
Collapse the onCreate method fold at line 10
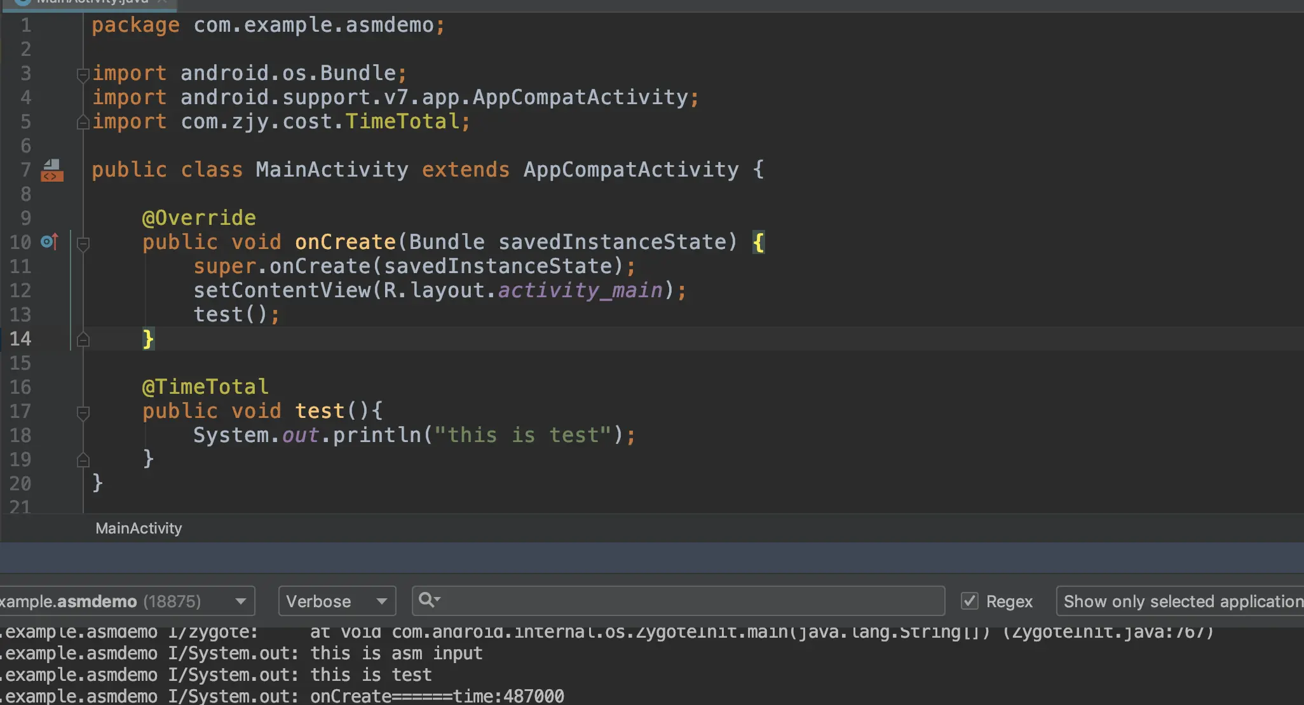click(x=83, y=243)
